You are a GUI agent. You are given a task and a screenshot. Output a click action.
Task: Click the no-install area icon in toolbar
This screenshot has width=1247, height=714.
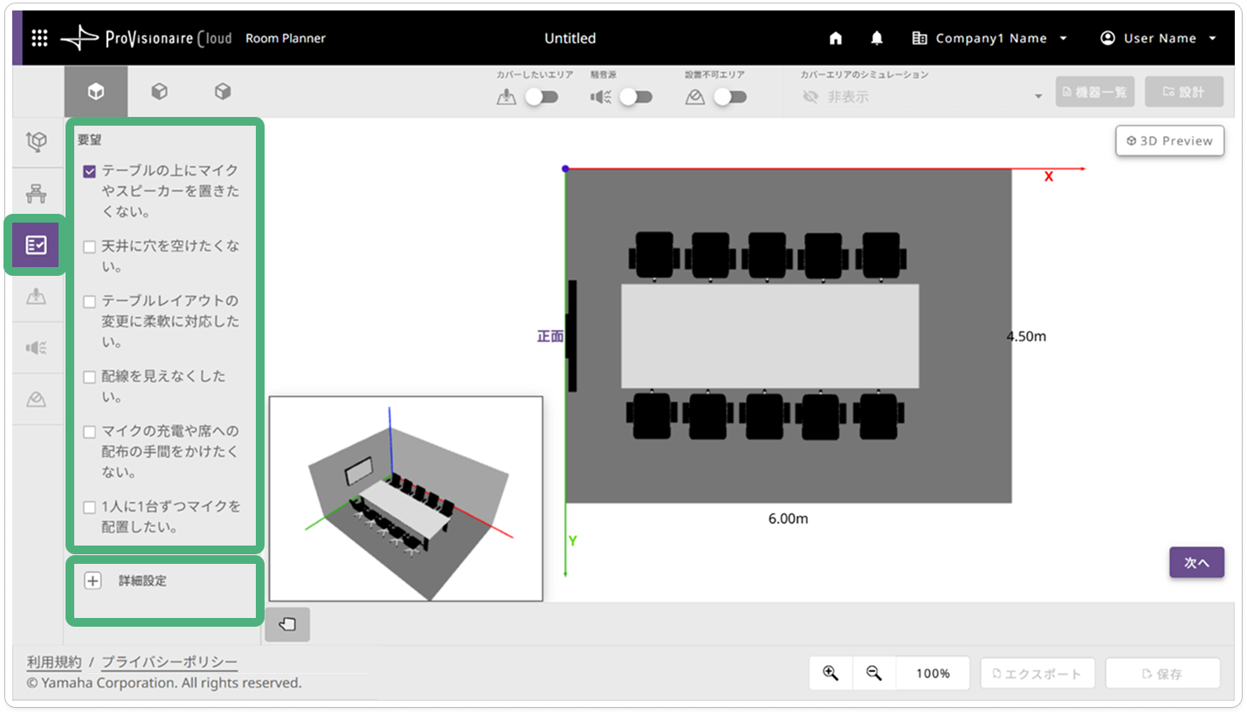click(695, 97)
